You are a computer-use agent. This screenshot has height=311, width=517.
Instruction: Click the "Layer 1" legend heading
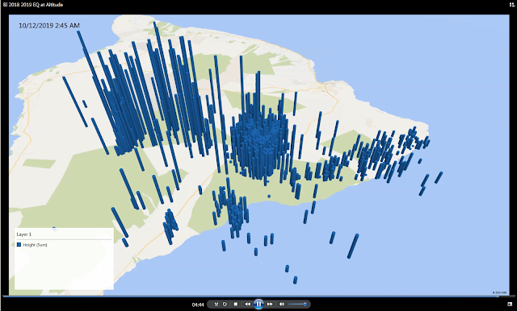tap(24, 234)
